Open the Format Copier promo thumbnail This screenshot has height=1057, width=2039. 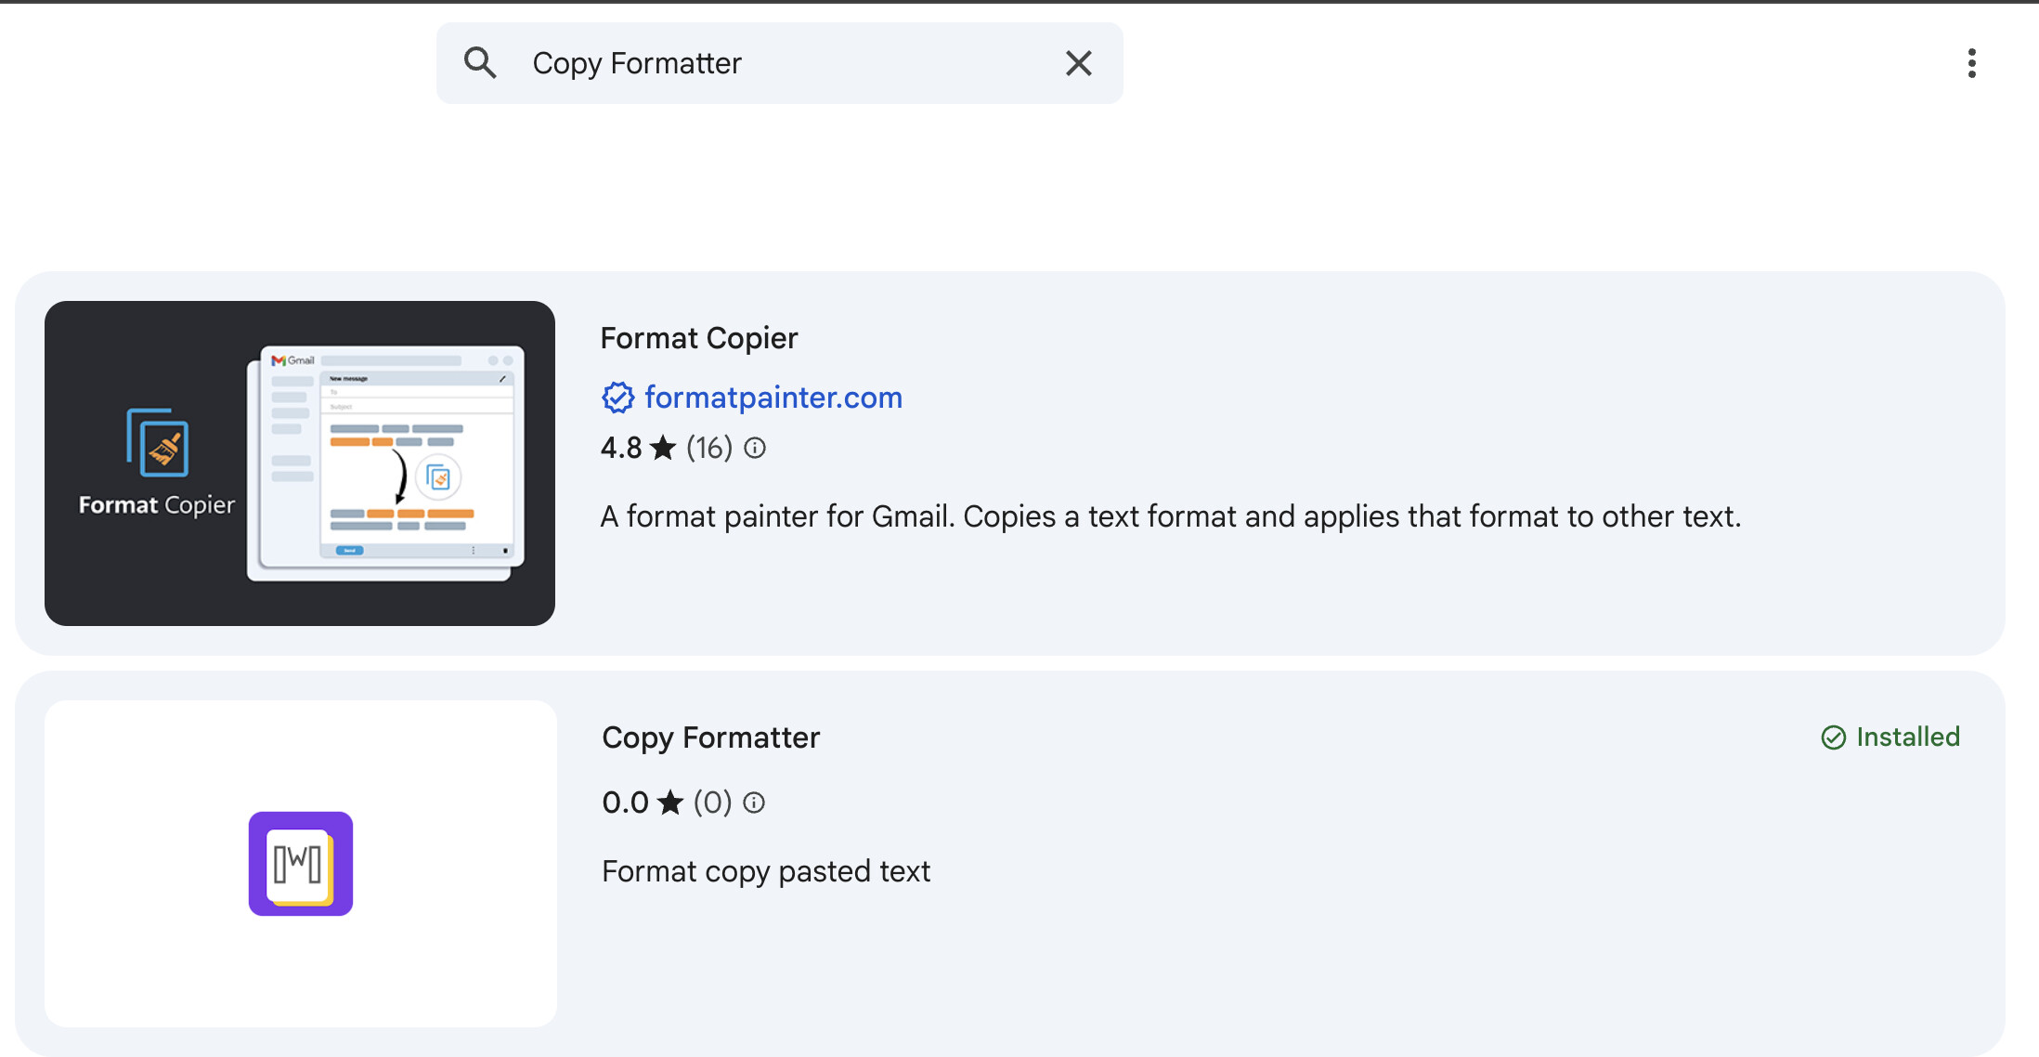[300, 463]
